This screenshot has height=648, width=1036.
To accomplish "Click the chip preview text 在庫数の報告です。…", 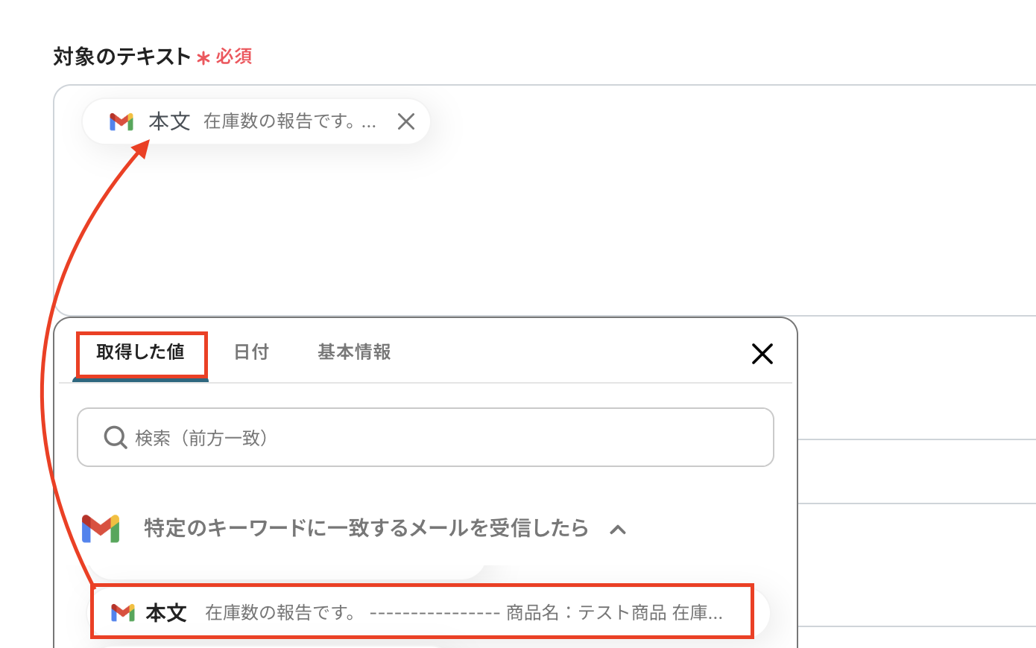I will click(x=289, y=121).
